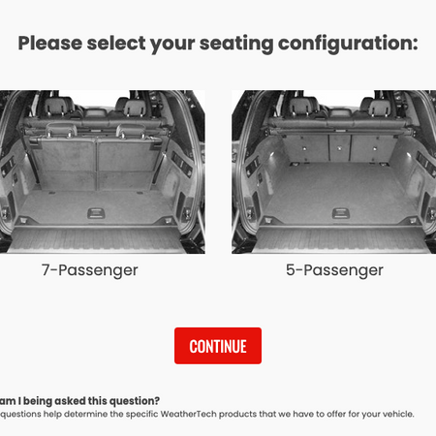
Task: Click the right folded headrest in 7-Passenger image
Action: (x=132, y=130)
